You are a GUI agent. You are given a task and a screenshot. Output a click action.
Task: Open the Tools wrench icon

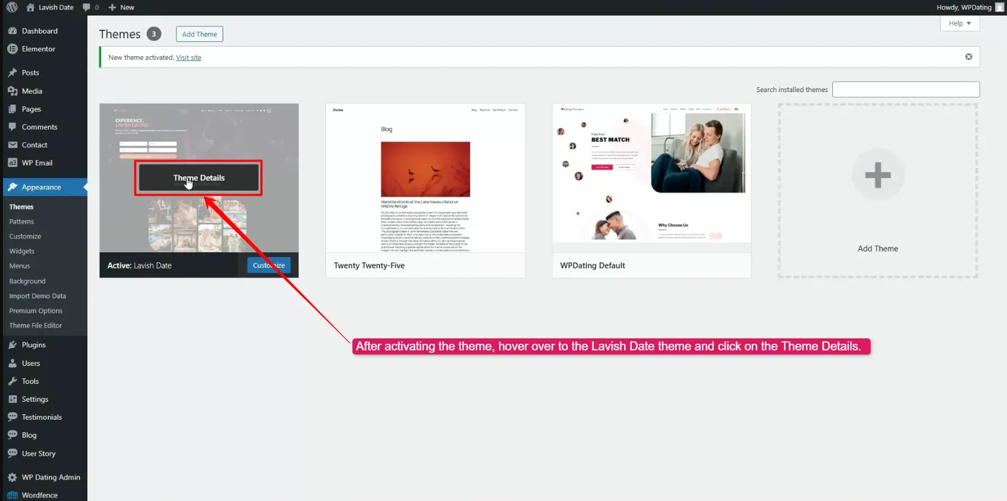13,381
